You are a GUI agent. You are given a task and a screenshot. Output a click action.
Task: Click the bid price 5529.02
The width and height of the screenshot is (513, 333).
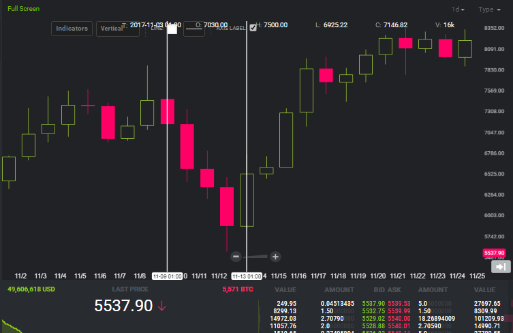click(x=373, y=319)
